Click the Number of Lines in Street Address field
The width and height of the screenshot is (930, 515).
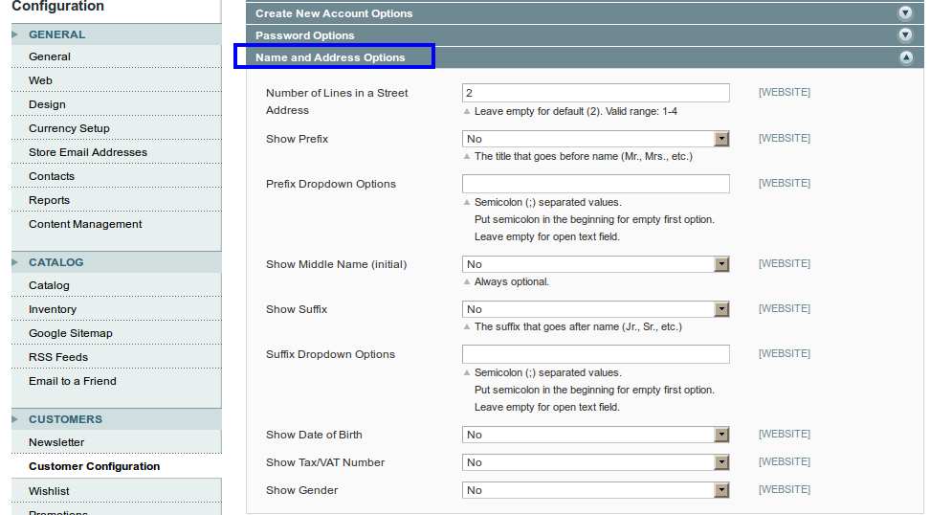(595, 93)
